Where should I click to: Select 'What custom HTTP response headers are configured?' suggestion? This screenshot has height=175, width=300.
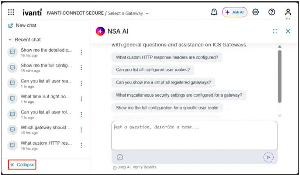(167, 57)
